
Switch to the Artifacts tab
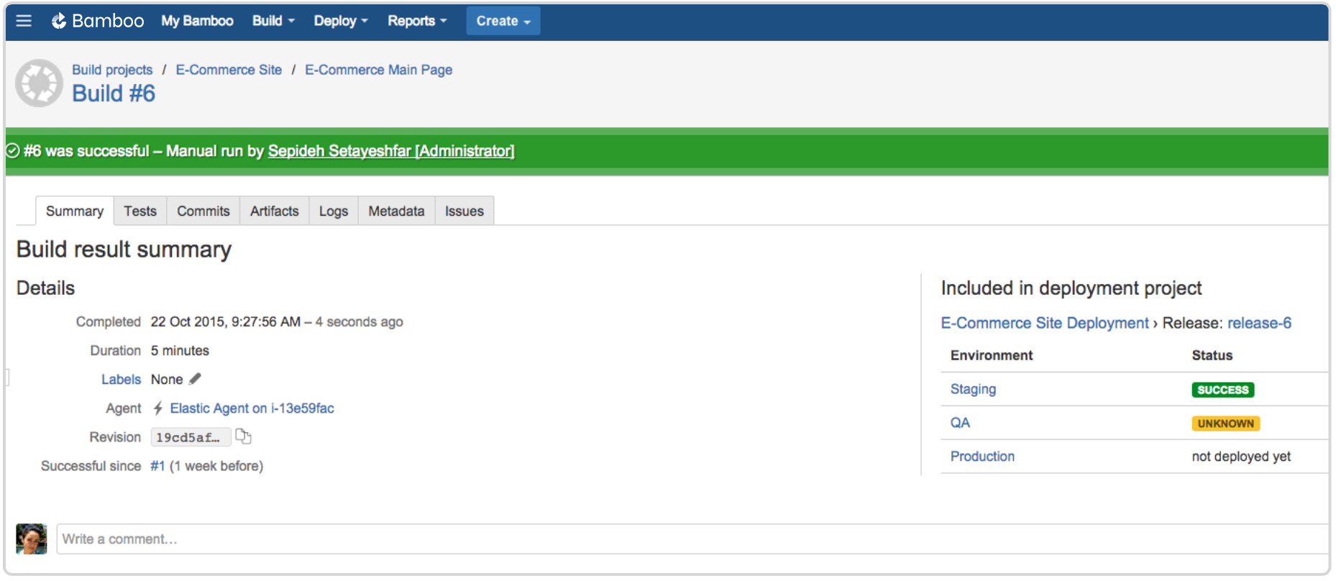pyautogui.click(x=274, y=211)
